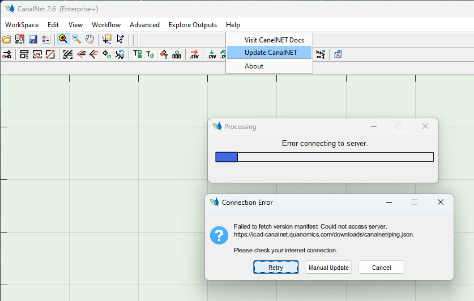Click the red arrow CSV export icon
474x301 pixels.
pyautogui.click(x=194, y=55)
